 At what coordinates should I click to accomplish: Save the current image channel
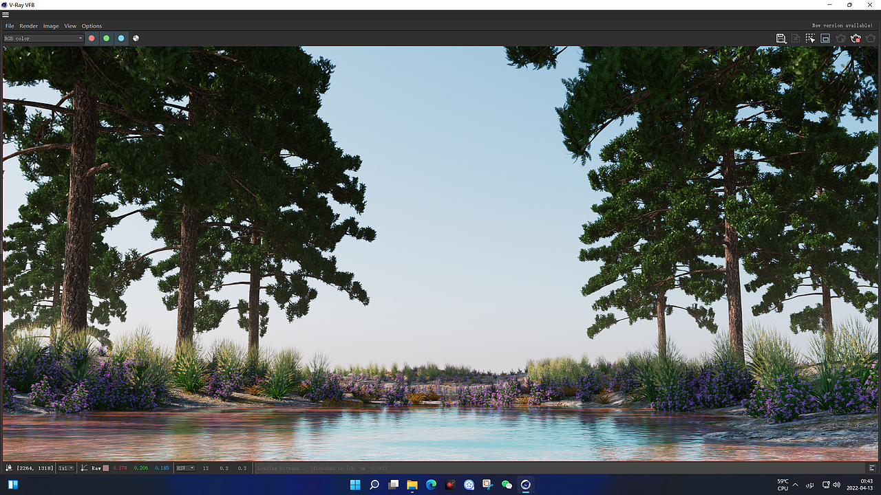tap(781, 38)
